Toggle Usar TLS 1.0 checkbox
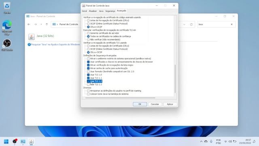The height and width of the screenshot is (146, 259). (x=88, y=75)
